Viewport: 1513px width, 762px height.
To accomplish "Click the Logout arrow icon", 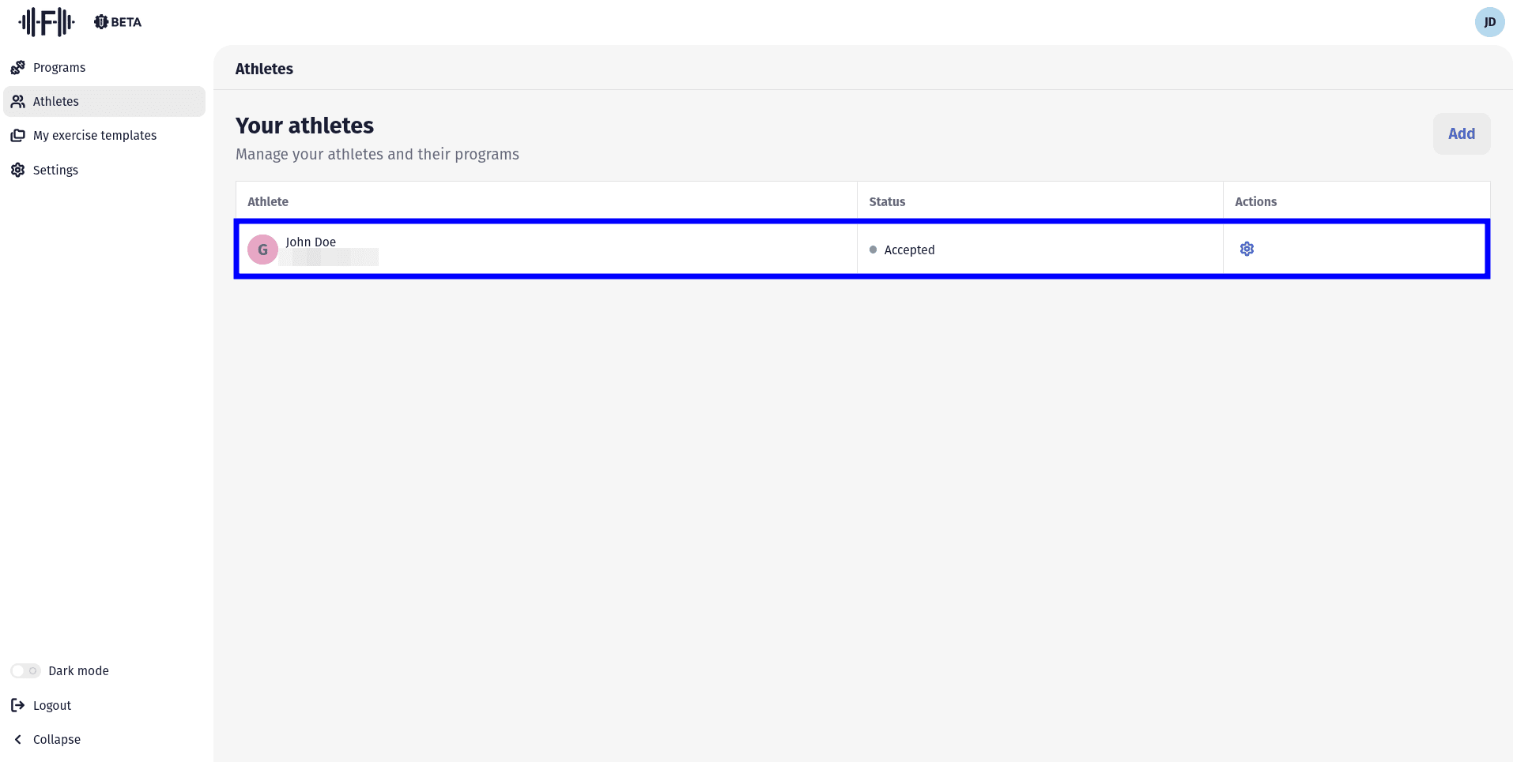I will click(17, 705).
